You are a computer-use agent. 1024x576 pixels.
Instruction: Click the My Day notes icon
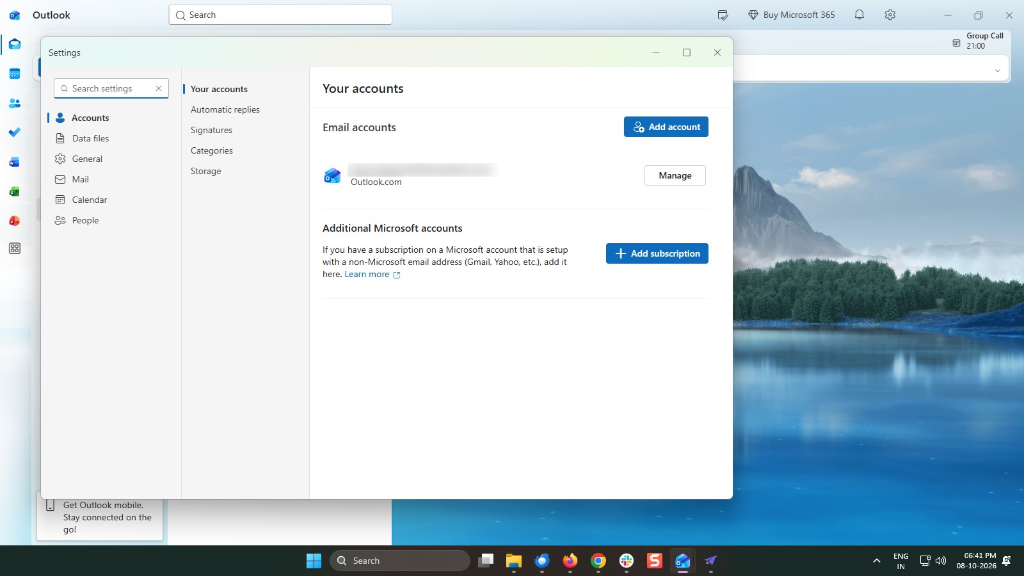723,15
